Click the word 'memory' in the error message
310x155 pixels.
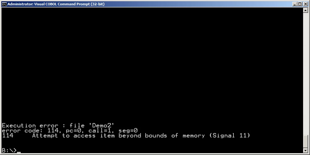(194, 136)
